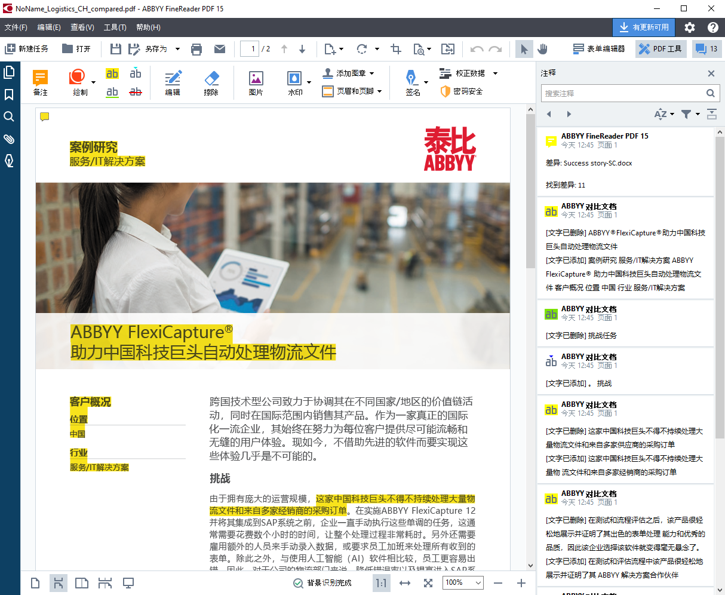Print the document using printer icon
This screenshot has width=725, height=595.
pyautogui.click(x=196, y=49)
